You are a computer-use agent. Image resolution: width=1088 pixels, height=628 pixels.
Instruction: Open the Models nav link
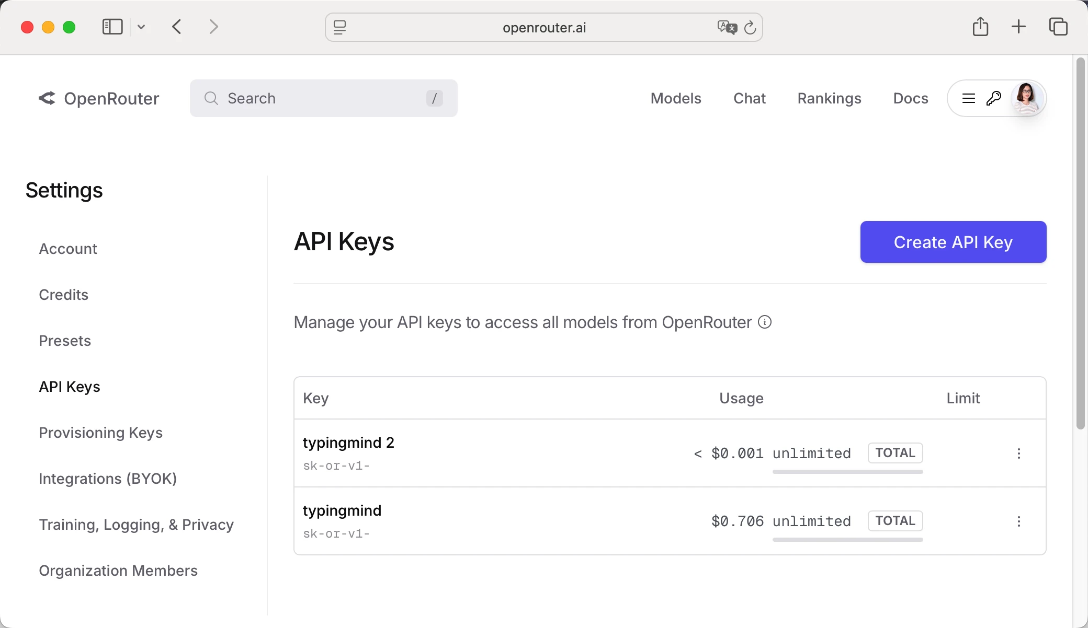click(675, 98)
